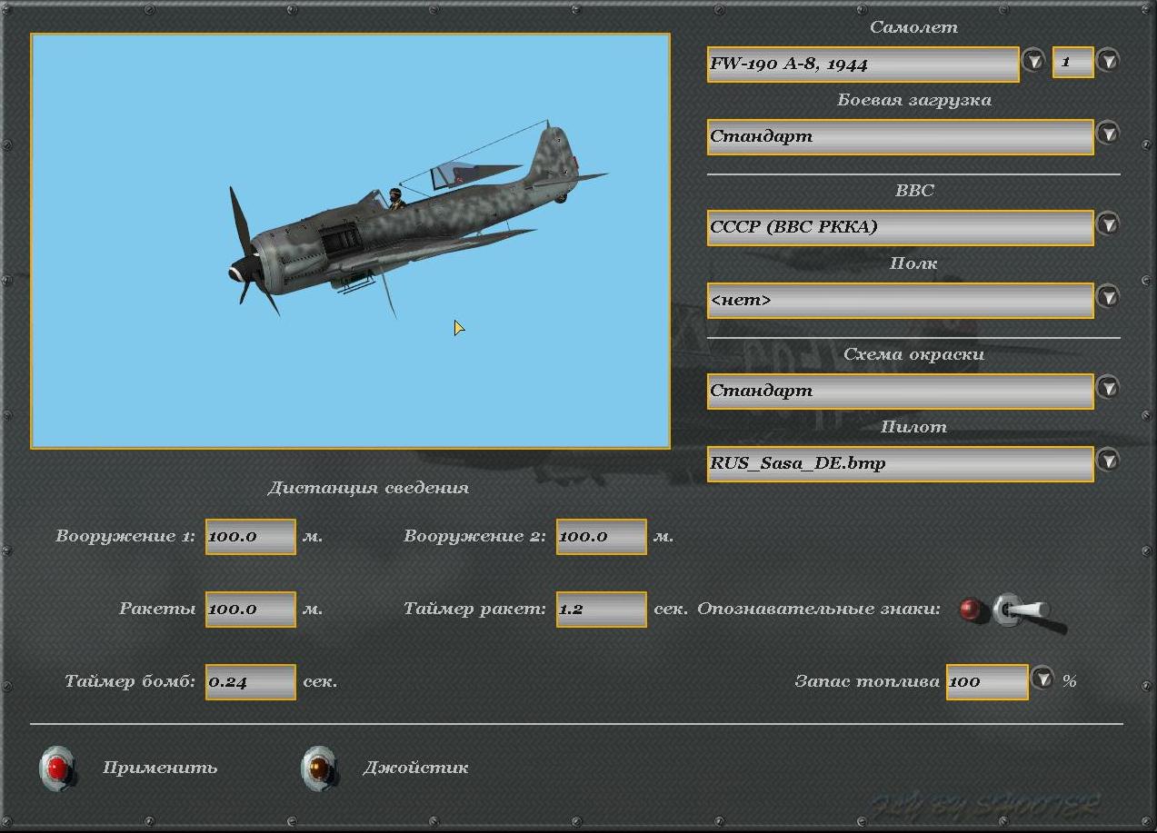The image size is (1157, 833).
Task: Click the Вооружение 2 distance field
Action: pyautogui.click(x=601, y=537)
